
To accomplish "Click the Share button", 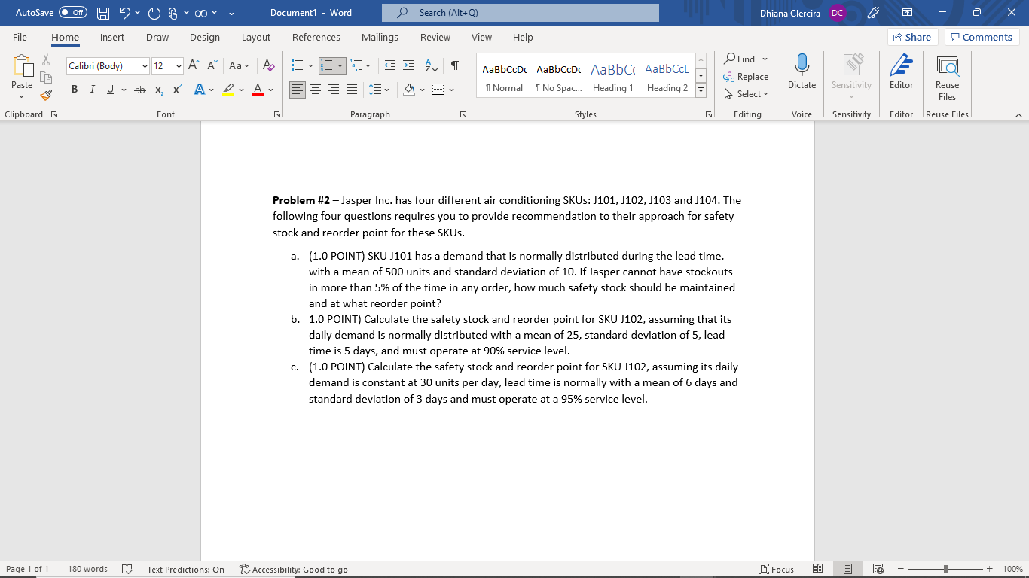I will click(912, 36).
